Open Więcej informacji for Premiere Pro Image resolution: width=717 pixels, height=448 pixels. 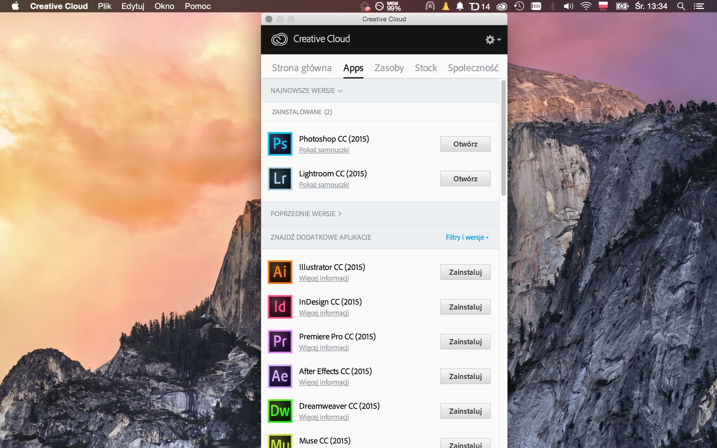pyautogui.click(x=324, y=348)
